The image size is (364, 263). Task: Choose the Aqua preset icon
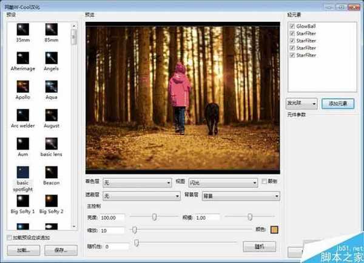click(x=52, y=87)
